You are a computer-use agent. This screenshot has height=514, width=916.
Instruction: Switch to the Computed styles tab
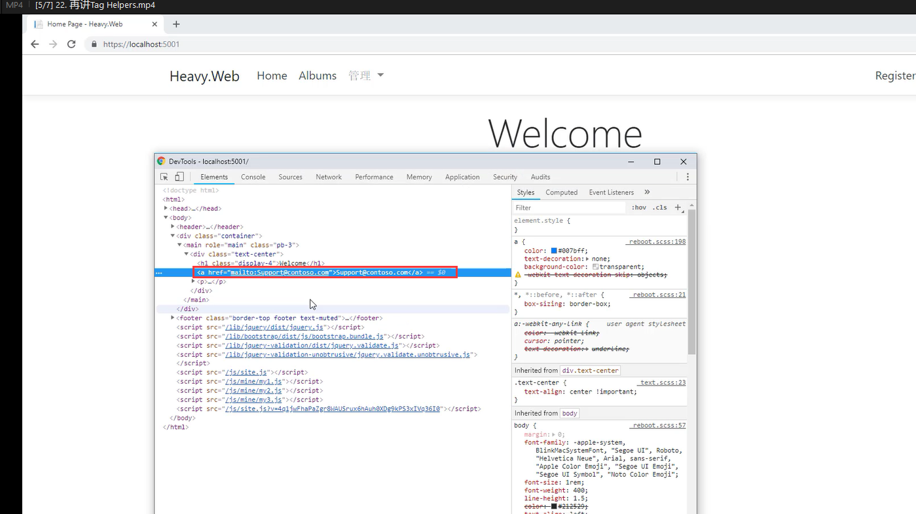pos(562,193)
